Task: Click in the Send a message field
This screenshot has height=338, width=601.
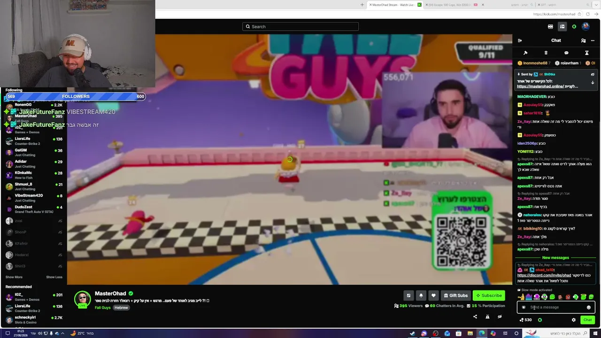Action: click(556, 307)
